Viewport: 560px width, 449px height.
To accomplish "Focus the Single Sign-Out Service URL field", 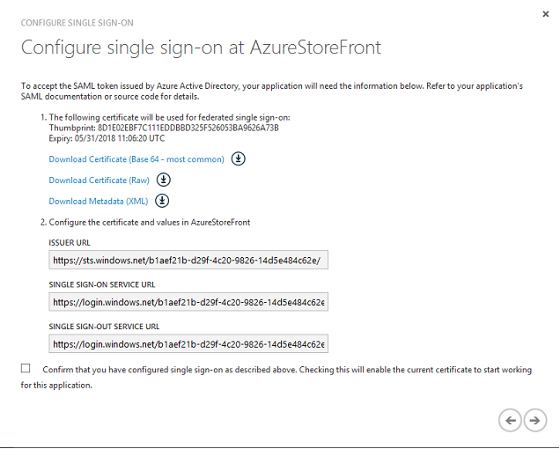I will pos(188,344).
